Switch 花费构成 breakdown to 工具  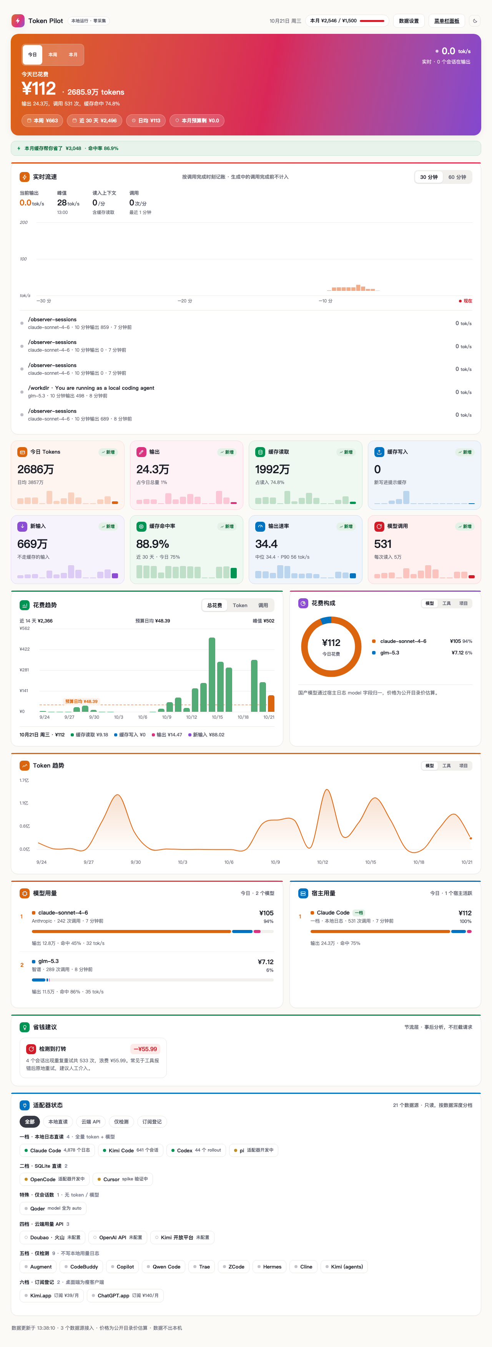(447, 603)
